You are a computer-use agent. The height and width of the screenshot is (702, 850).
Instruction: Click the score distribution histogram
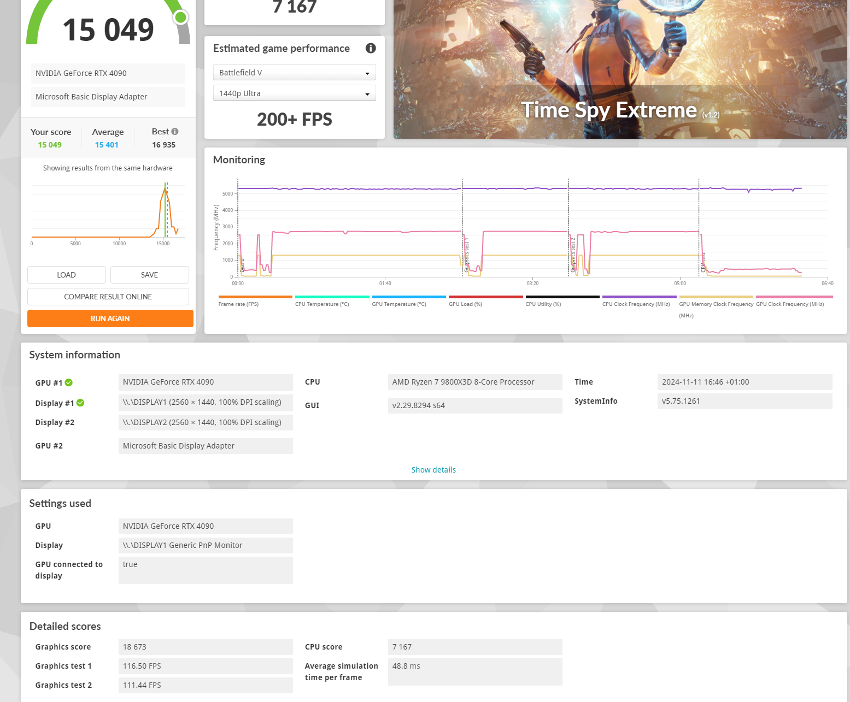coord(108,211)
